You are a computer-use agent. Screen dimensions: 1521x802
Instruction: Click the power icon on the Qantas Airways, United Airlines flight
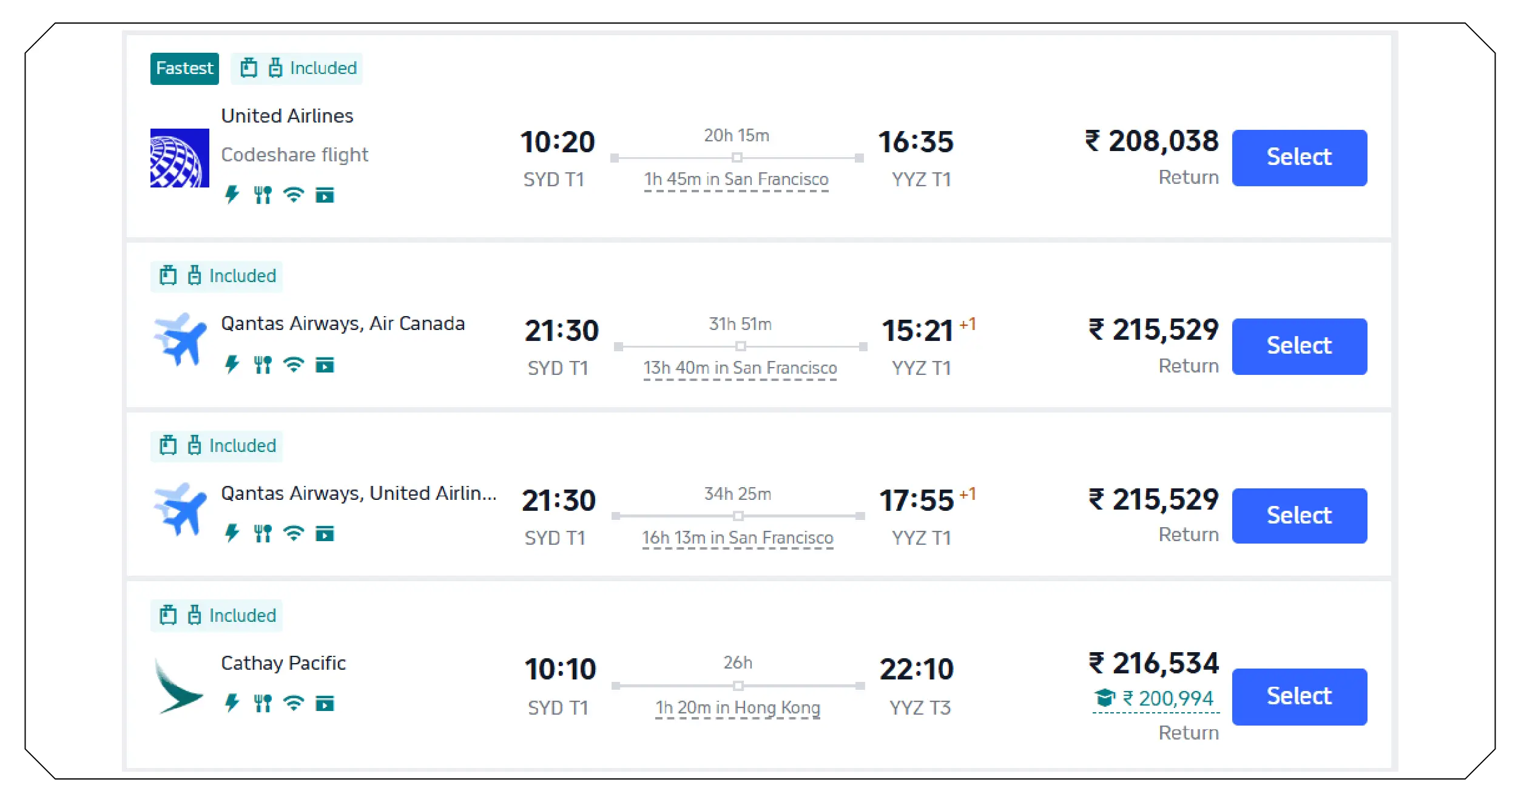[232, 533]
